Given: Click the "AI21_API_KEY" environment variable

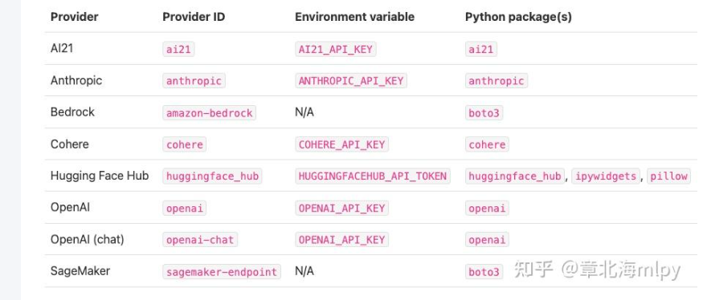Looking at the screenshot, I should pos(335,49).
